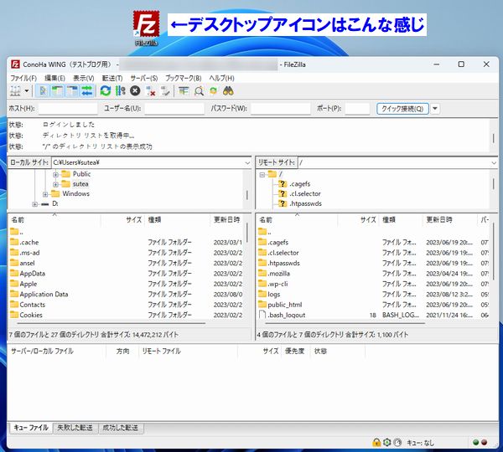The height and width of the screenshot is (452, 503).
Task: Open the Site Manager icon
Action: click(x=15, y=91)
